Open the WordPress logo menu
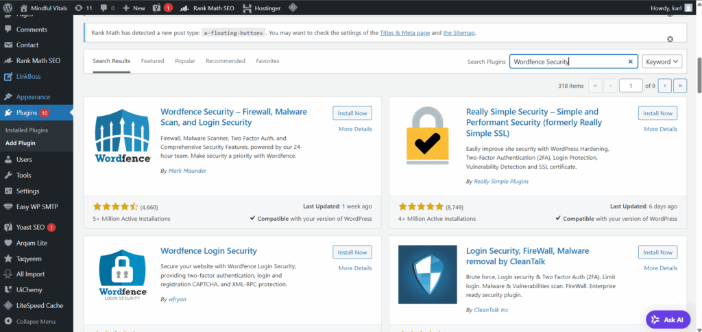 coord(8,8)
